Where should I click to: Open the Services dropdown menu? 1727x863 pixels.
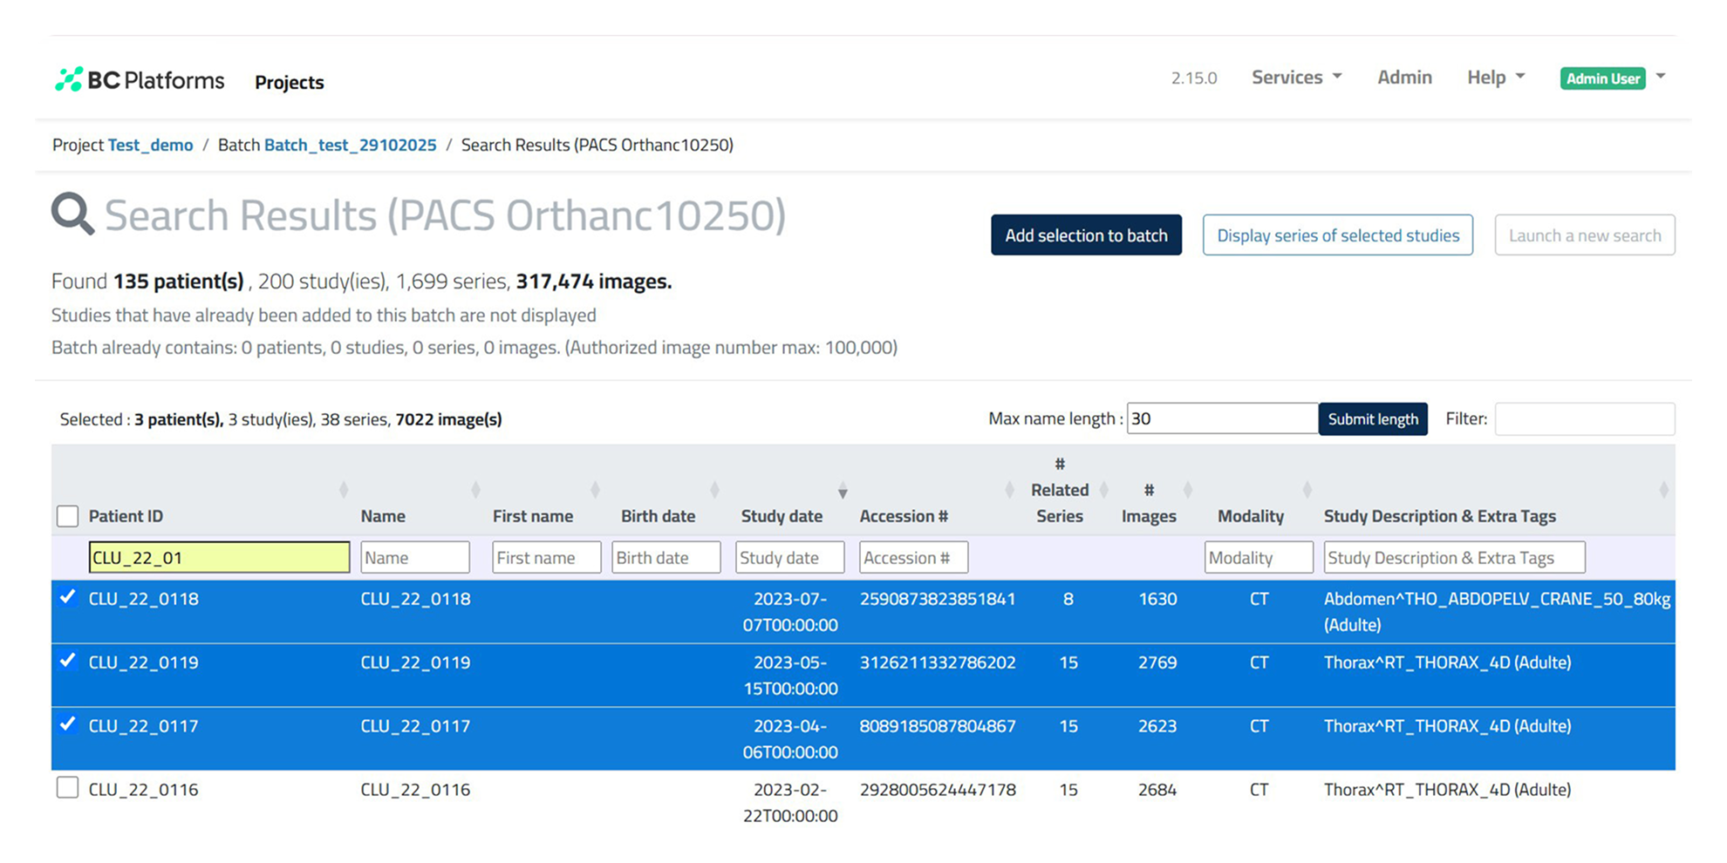click(1296, 78)
